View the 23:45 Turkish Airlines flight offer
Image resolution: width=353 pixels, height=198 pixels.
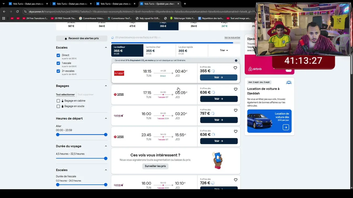[x=219, y=141]
